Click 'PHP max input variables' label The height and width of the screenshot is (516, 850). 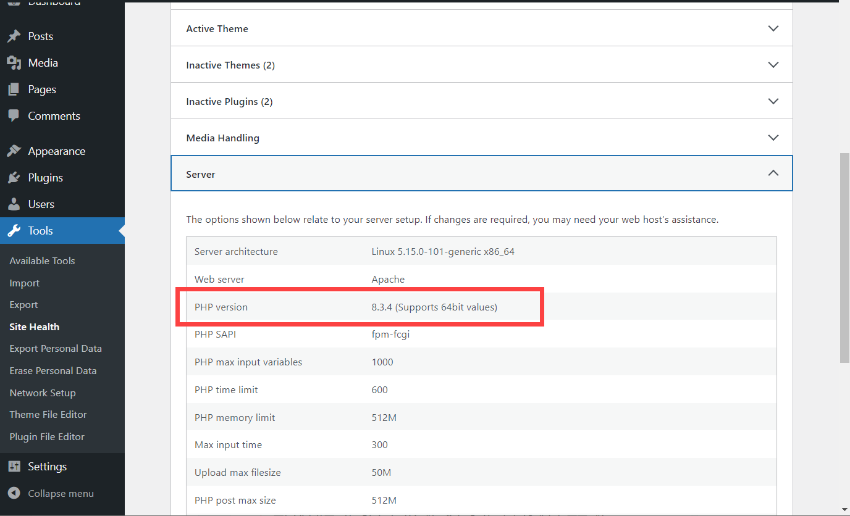tap(248, 362)
